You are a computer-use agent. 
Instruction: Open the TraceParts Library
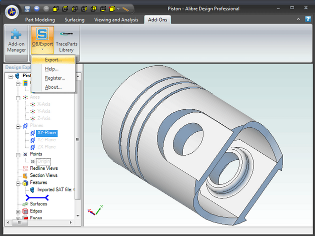point(66,40)
